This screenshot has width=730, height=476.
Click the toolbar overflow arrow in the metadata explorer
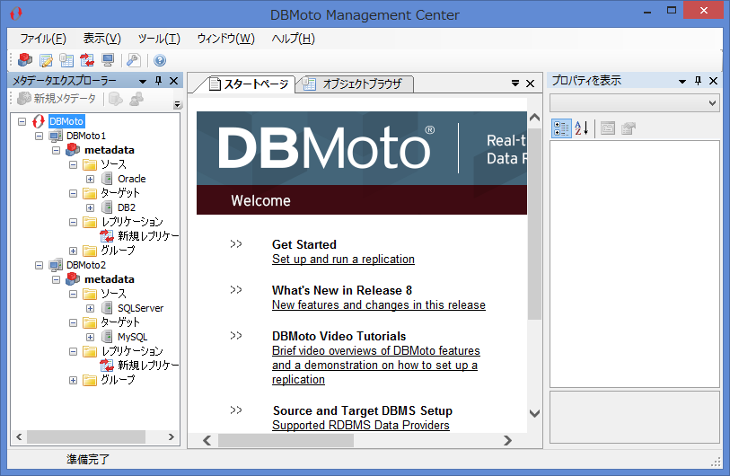tap(177, 105)
